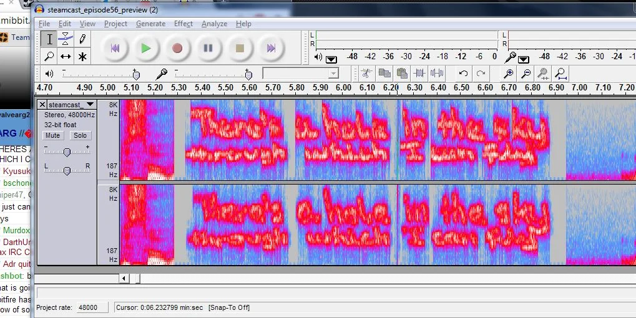Click the horizontal scrollbar left arrow
Screen dimensions: 636x318
(124, 278)
